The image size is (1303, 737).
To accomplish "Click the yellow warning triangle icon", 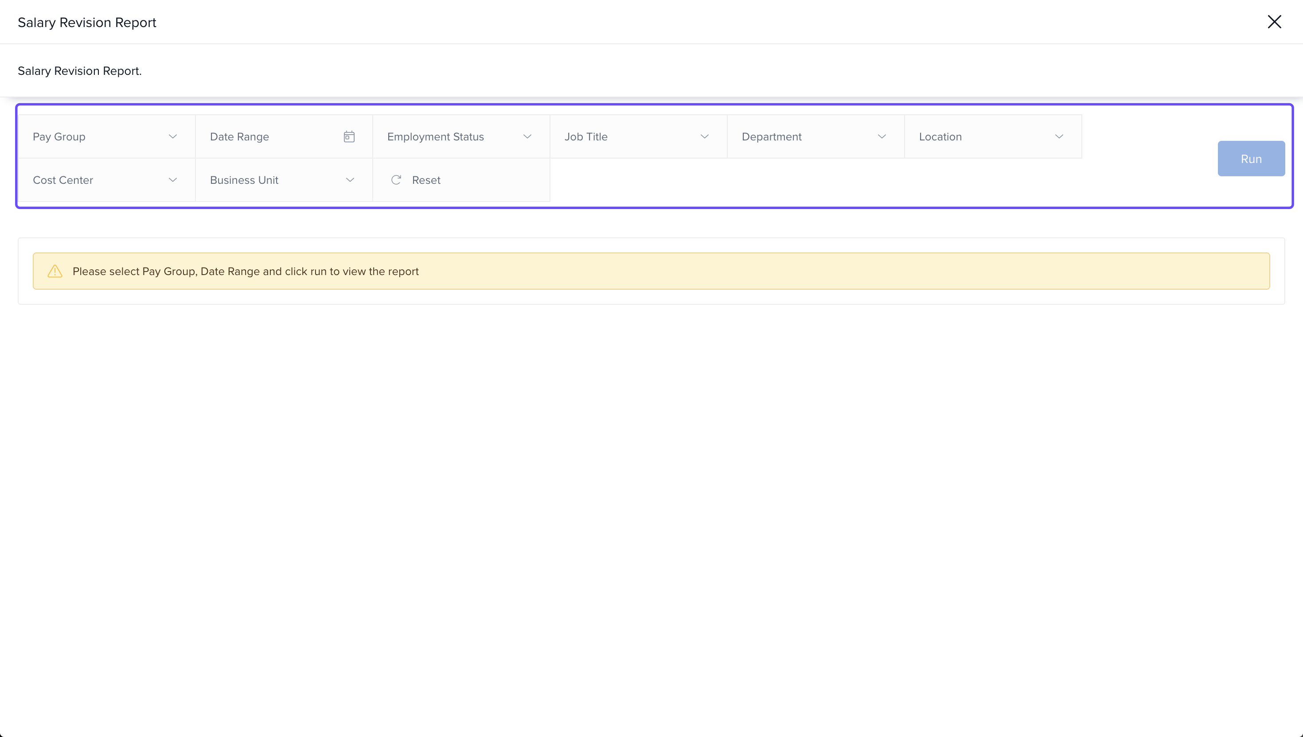I will tap(55, 272).
